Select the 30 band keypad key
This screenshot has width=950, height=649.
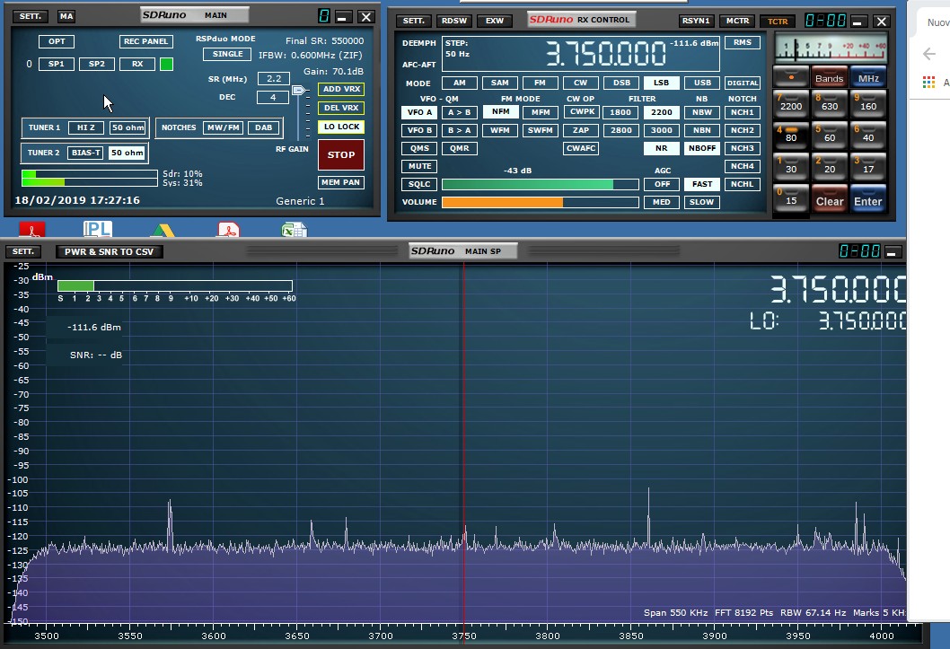tap(791, 165)
